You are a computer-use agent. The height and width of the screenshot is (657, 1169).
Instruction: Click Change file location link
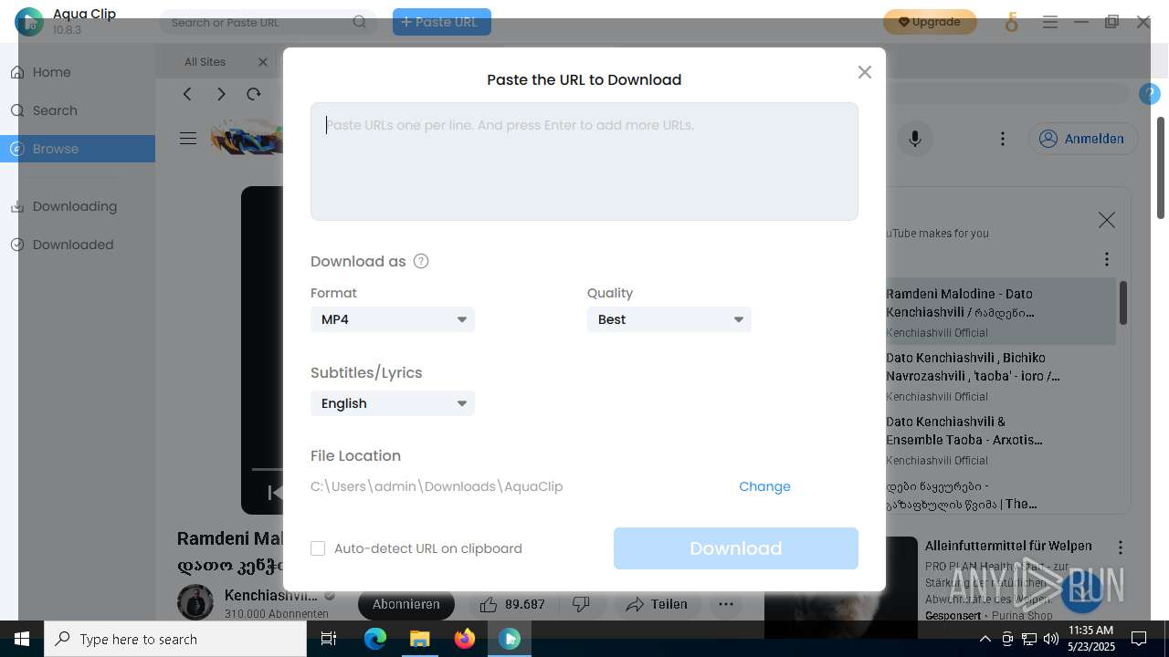(764, 486)
